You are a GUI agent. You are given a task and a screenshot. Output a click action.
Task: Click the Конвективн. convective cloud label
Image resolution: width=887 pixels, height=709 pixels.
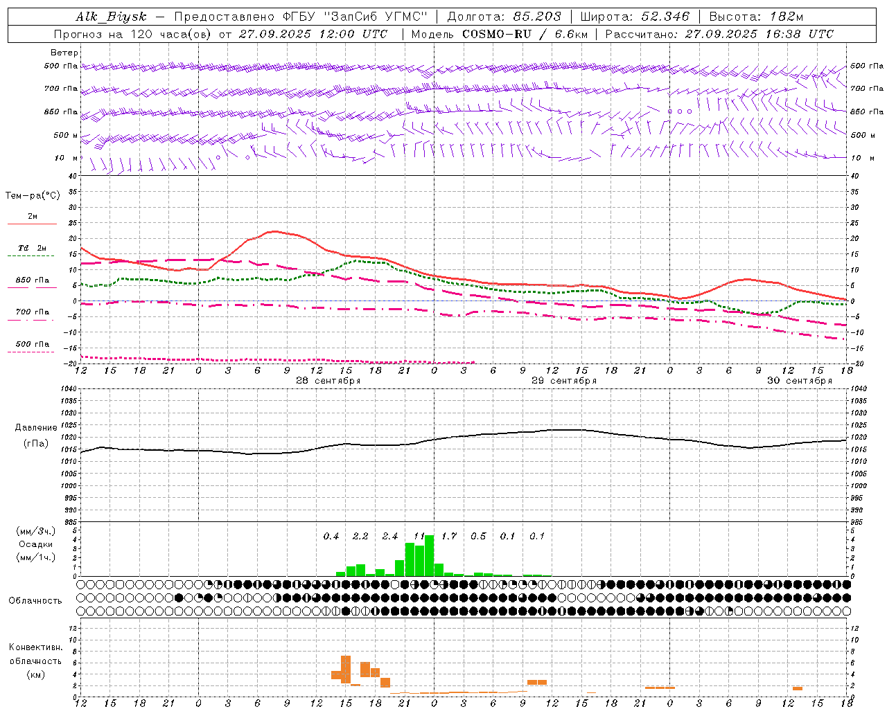click(x=35, y=647)
